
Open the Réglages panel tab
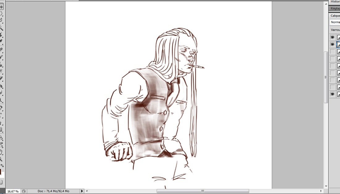click(x=335, y=9)
